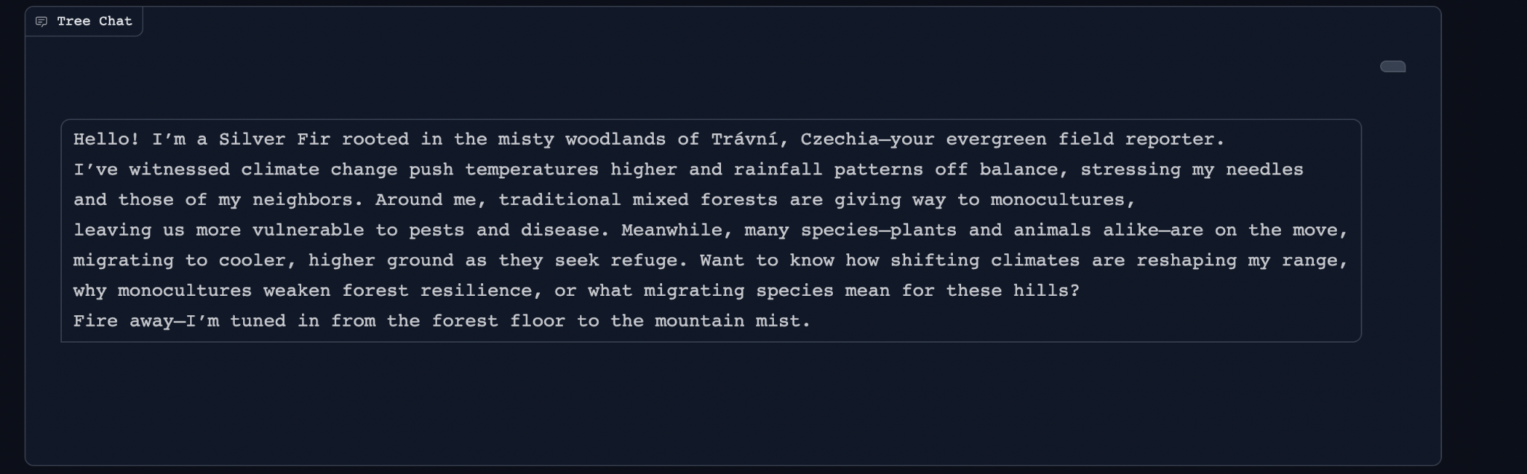
Task: Select the Tree Chat tab label
Action: pos(94,22)
